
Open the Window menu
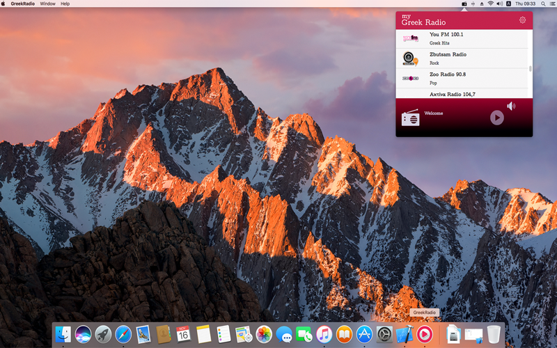47,3
